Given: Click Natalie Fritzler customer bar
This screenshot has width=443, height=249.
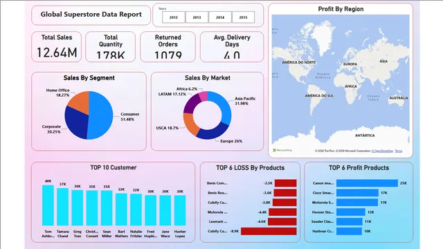Looking at the screenshot, I should coord(136,210).
